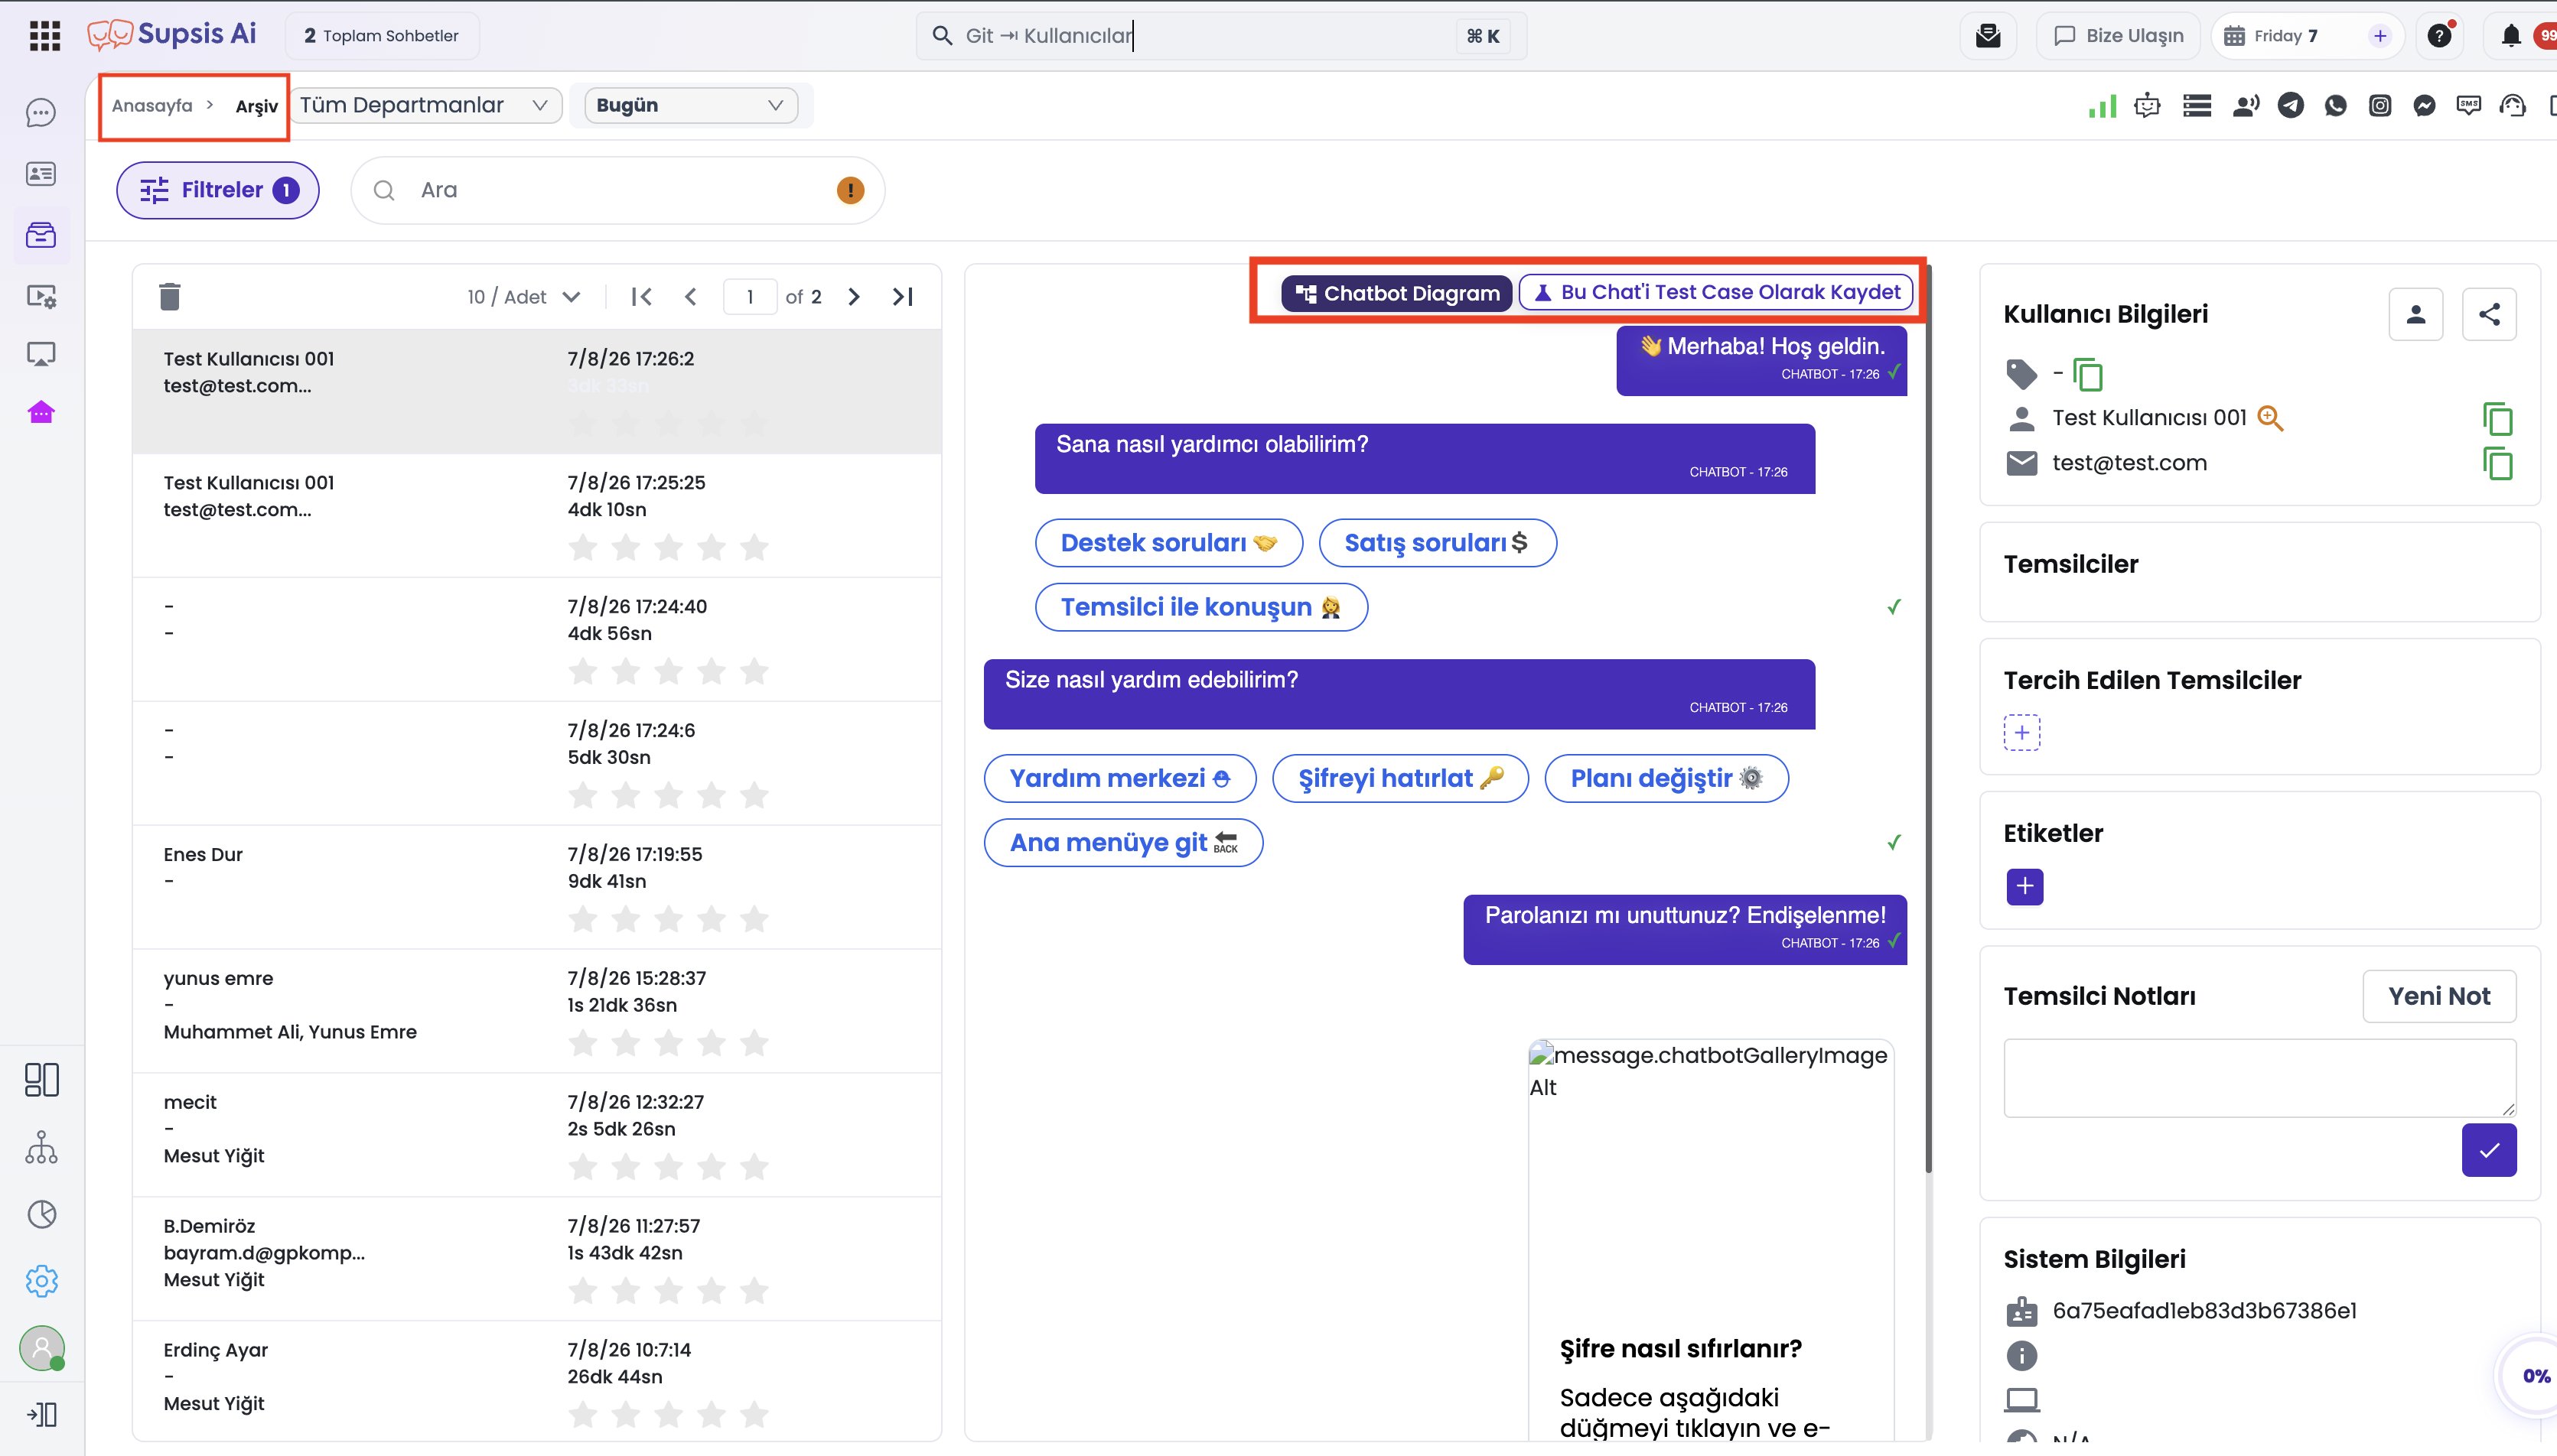Open the help question mark icon
2557x1456 pixels.
coord(2439,36)
